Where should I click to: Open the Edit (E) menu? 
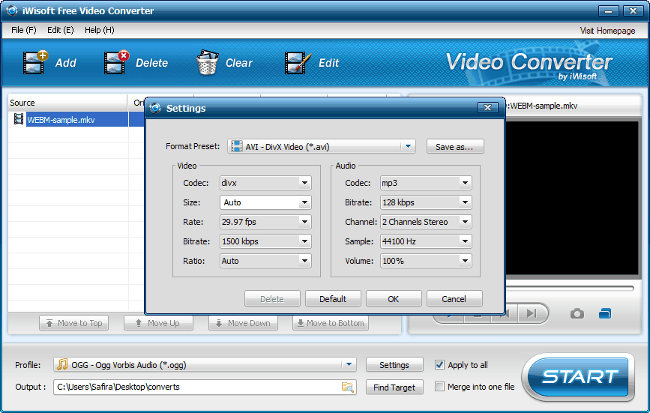(x=61, y=30)
